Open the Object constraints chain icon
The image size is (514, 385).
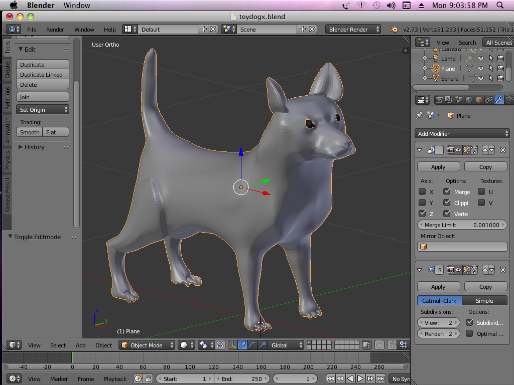click(x=488, y=100)
